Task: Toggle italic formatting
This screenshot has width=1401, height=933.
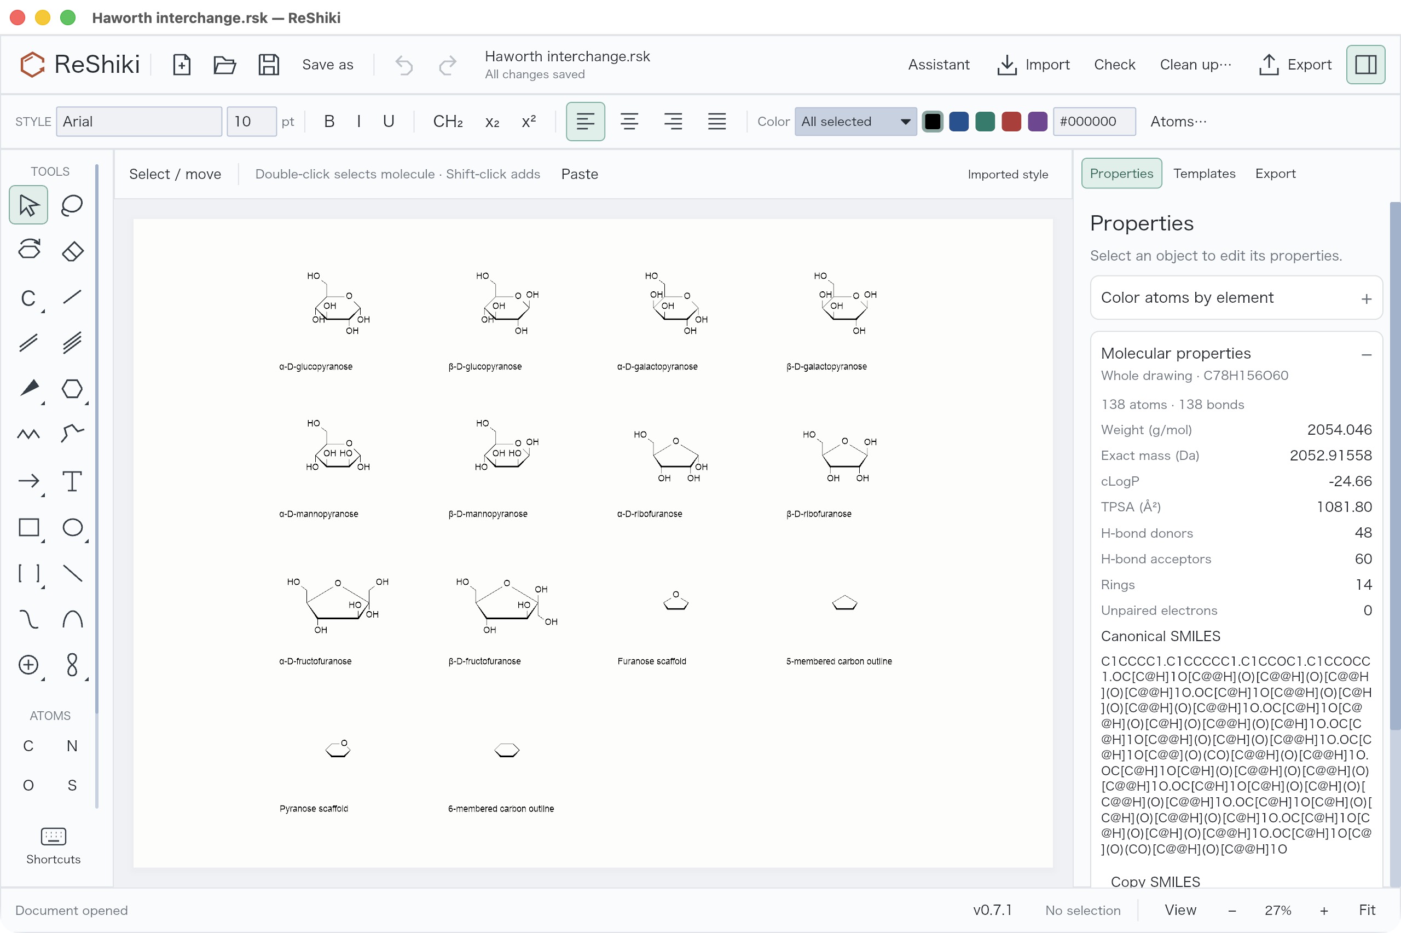Action: tap(358, 122)
